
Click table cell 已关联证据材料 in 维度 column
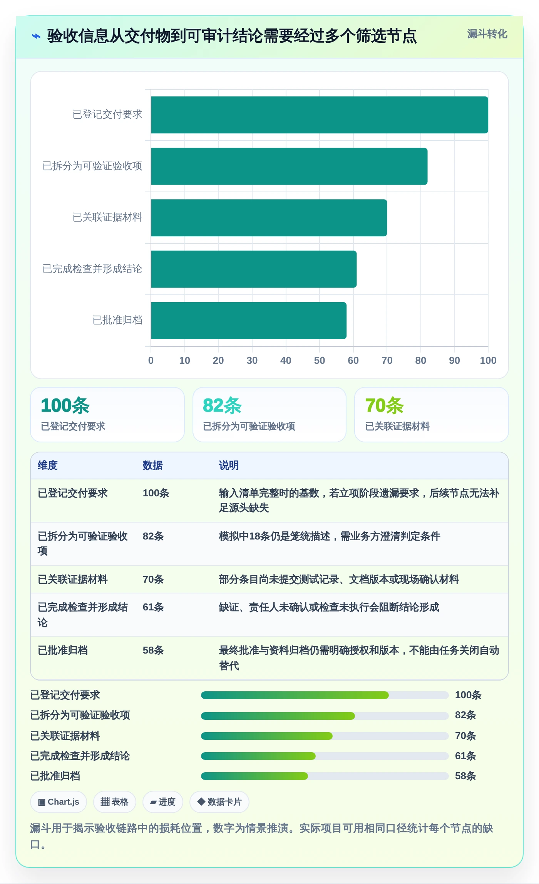pos(73,579)
